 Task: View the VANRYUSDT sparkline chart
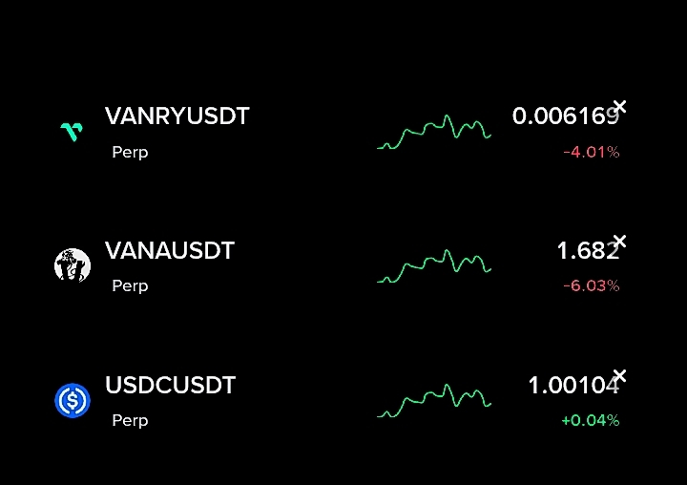(434, 133)
